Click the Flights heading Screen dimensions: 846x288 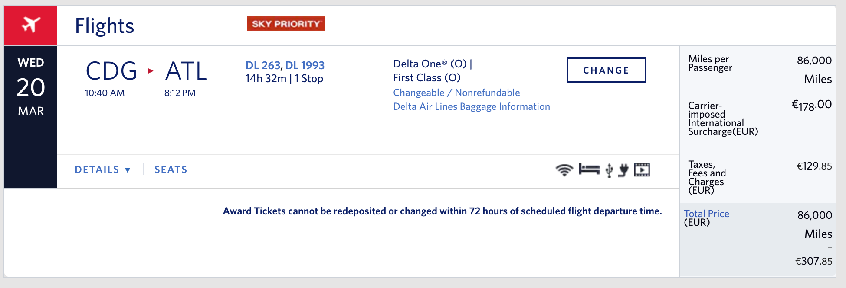105,26
